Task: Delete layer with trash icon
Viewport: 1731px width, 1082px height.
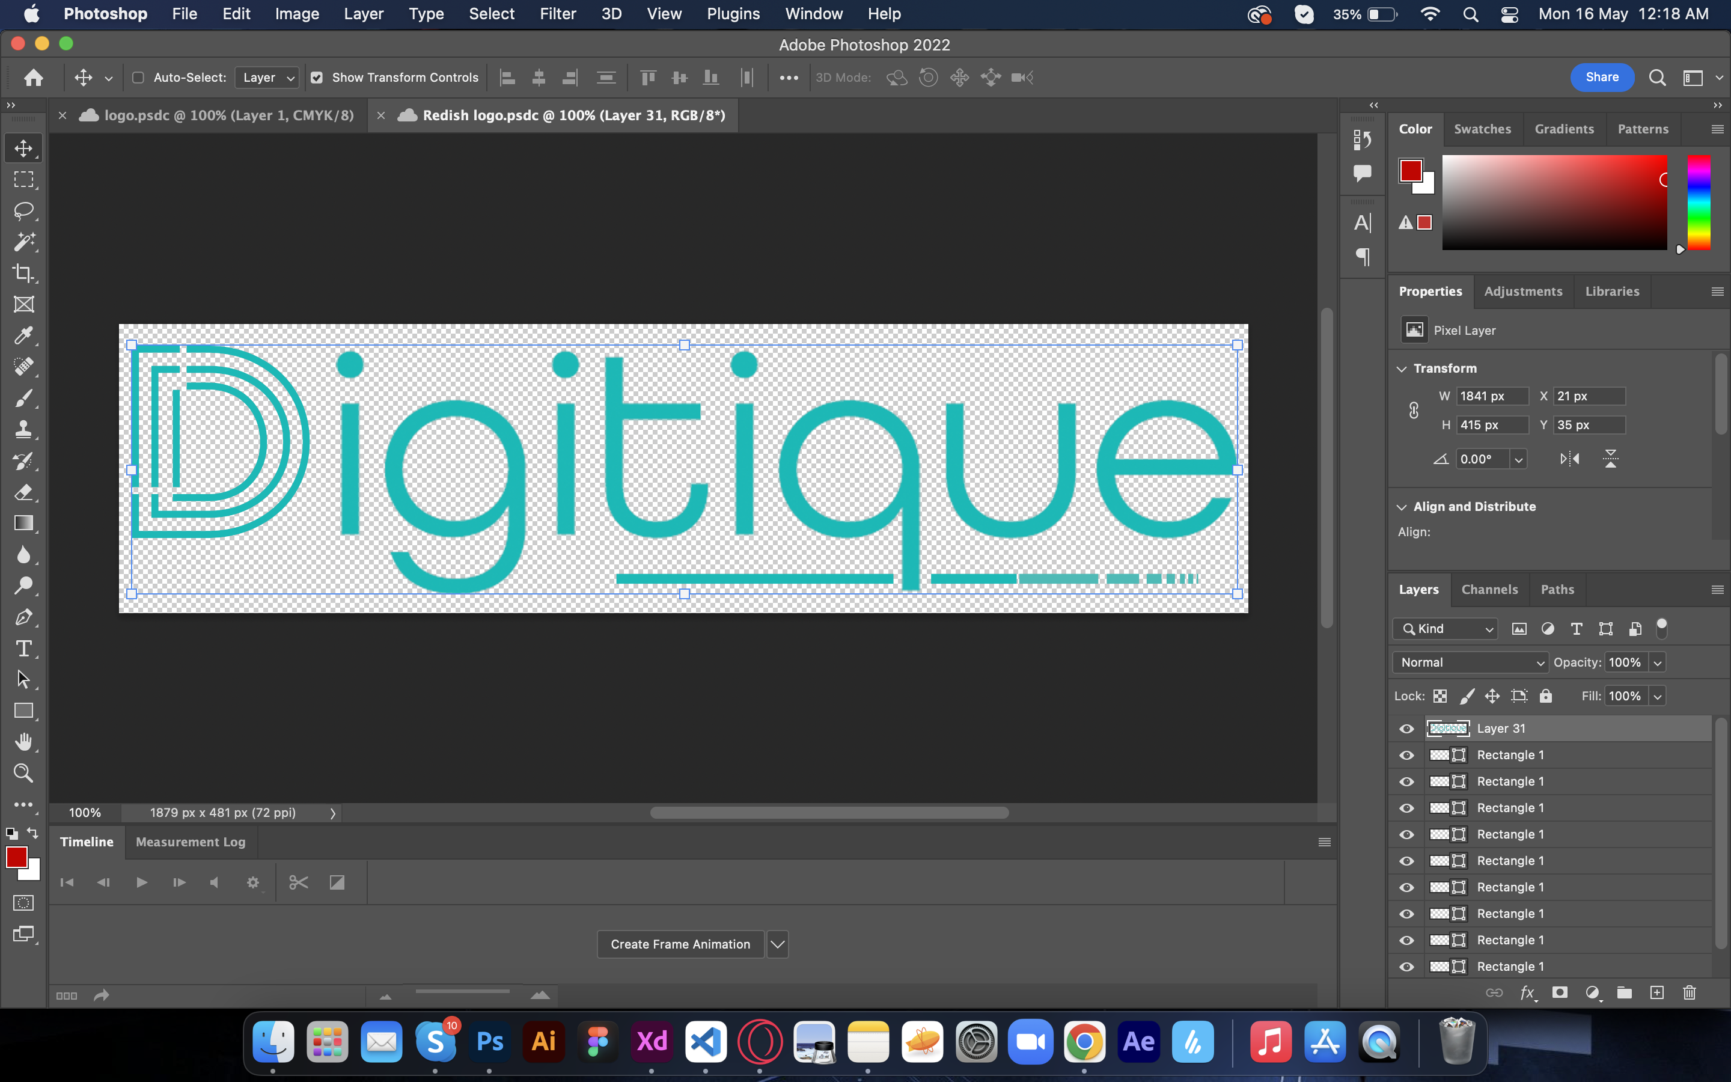Action: click(x=1690, y=992)
